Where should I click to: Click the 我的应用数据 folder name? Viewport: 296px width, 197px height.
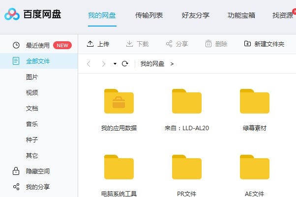119,128
